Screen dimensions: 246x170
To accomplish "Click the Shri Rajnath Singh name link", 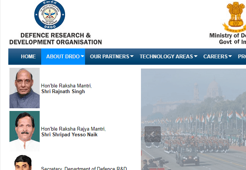I will (x=63, y=92).
